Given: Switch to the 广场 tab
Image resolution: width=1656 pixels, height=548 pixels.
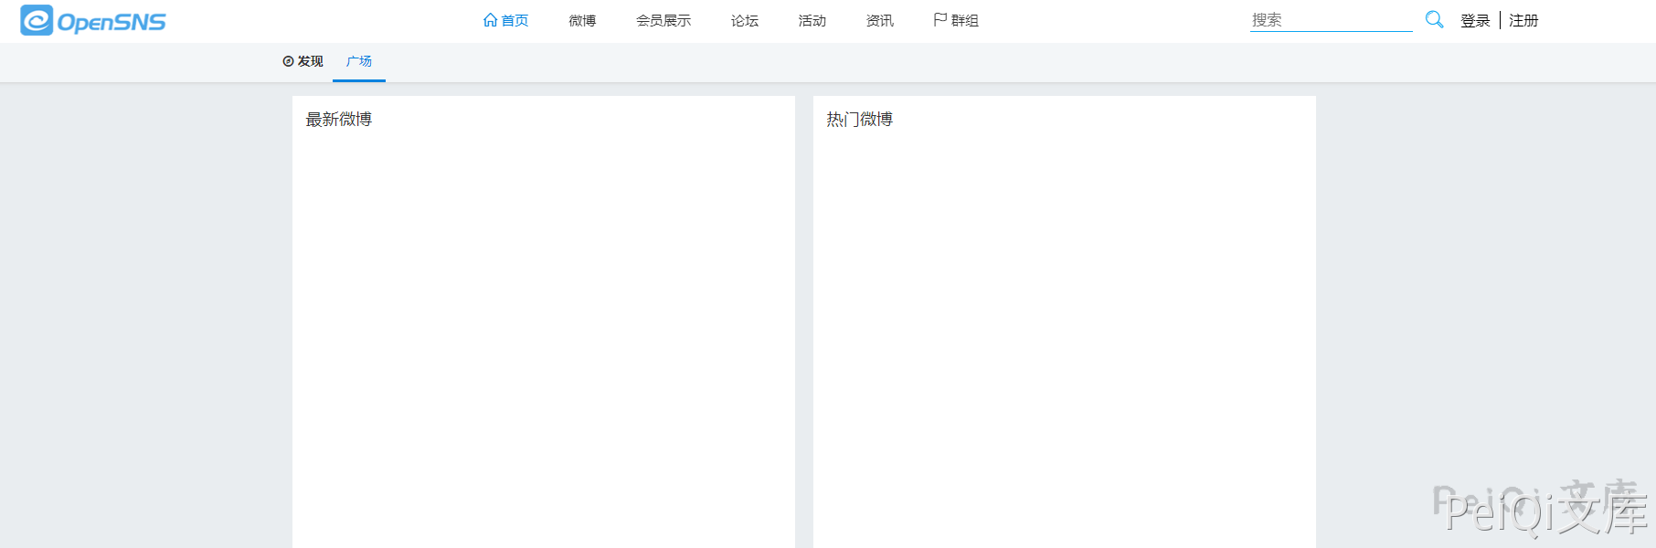Looking at the screenshot, I should click(359, 61).
